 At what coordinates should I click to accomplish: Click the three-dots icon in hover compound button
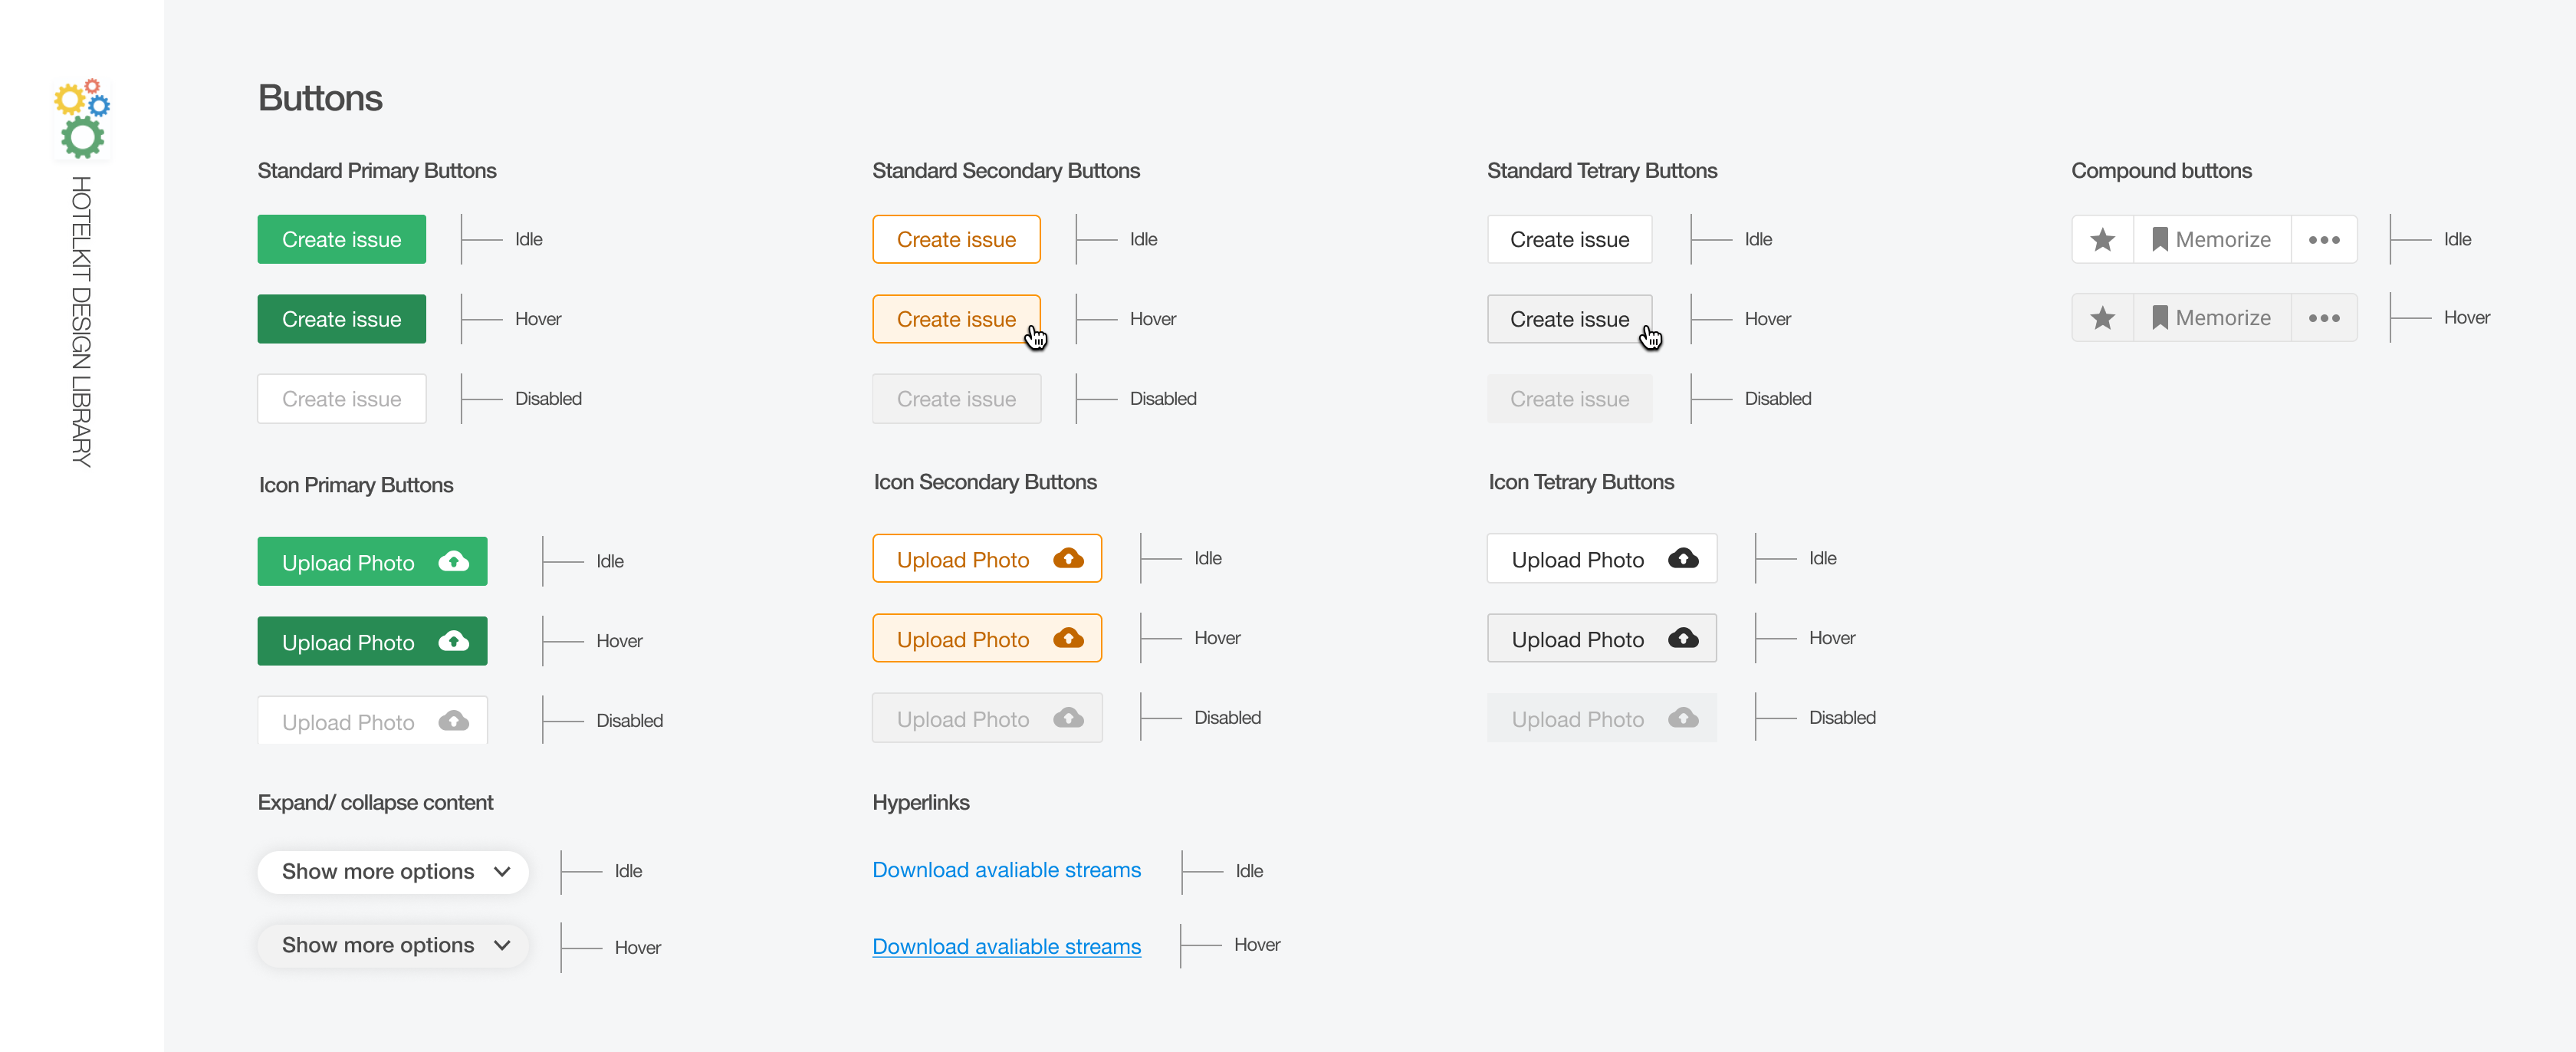[2323, 318]
